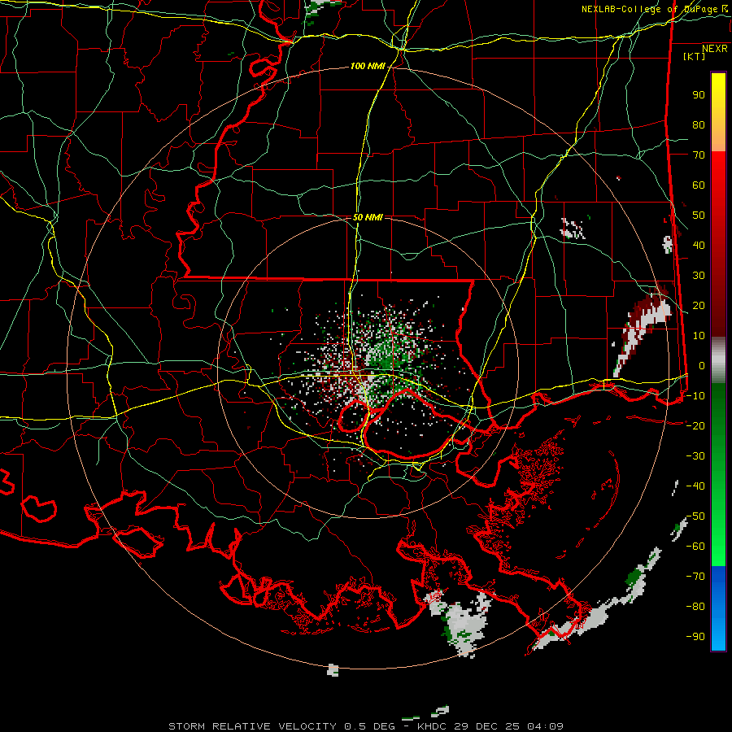Screen dimensions: 732x732
Task: Select the positive 70 scale value
Action: [699, 155]
